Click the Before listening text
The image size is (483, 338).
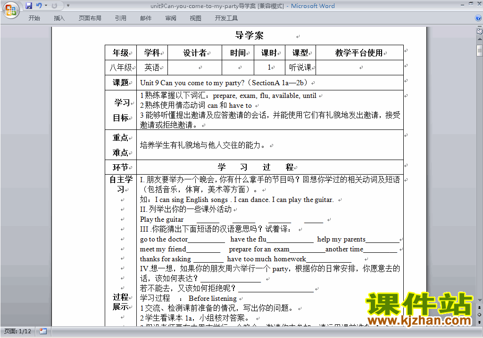coord(213,298)
